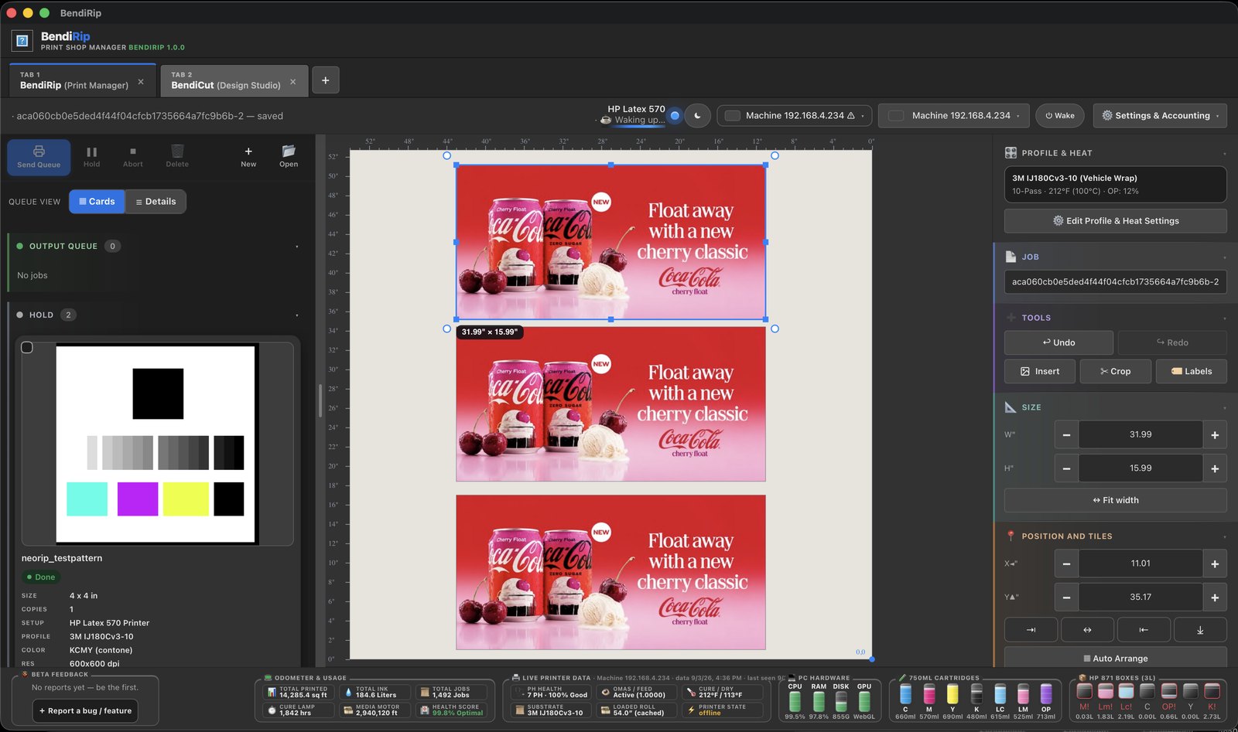Collapse the Size panel
Image resolution: width=1238 pixels, height=732 pixels.
(x=1224, y=407)
